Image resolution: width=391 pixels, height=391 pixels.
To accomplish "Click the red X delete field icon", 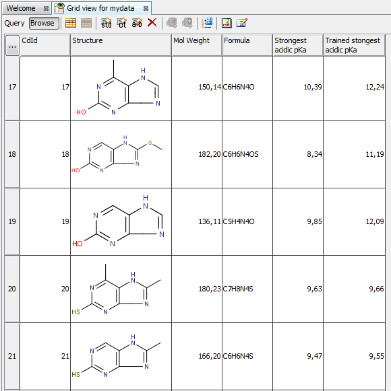I will click(152, 23).
